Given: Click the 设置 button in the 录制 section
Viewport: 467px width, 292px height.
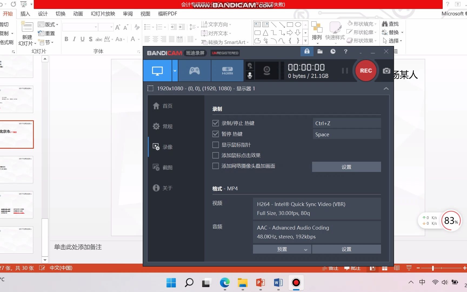Looking at the screenshot, I should pos(346,167).
